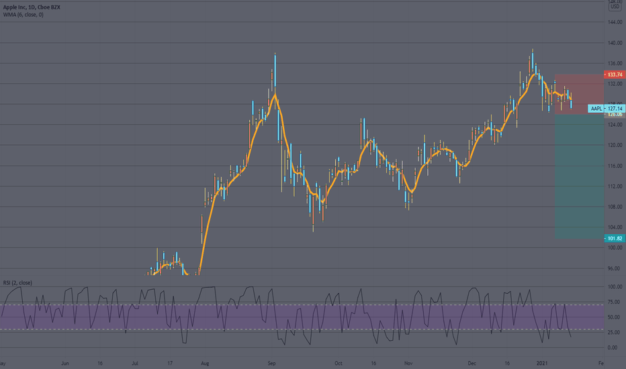Click the red stop-loss zone of short position

579,94
